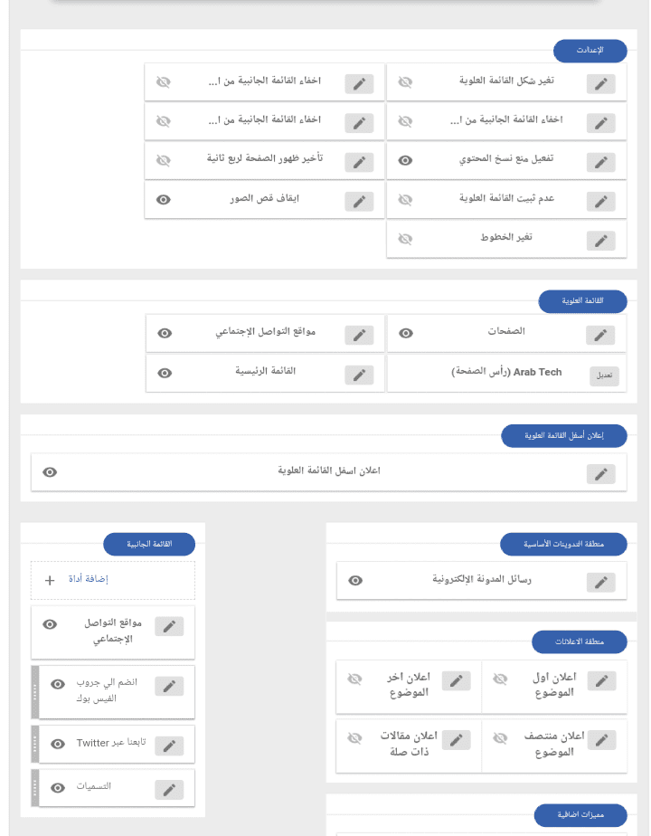Image resolution: width=651 pixels, height=836 pixels.
Task: Edit the التسميات sidebar gadget
Action: point(169,789)
